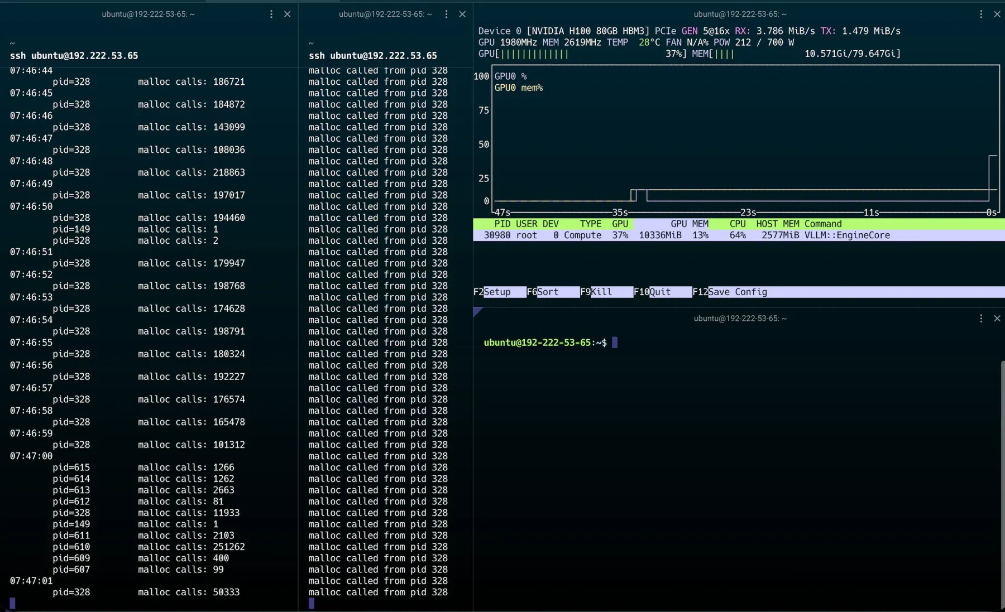Click left pane title ubuntu@192-222-53-65
This screenshot has height=612, width=1005.
click(x=148, y=14)
